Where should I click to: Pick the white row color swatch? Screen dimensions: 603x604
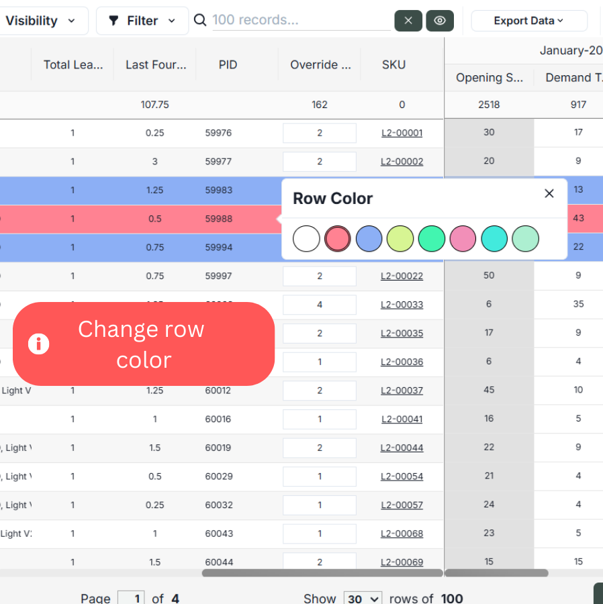click(307, 238)
